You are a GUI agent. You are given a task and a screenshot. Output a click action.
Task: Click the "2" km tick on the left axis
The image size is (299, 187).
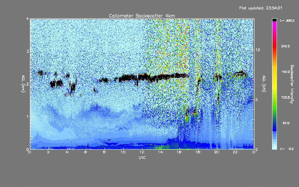click(28, 84)
